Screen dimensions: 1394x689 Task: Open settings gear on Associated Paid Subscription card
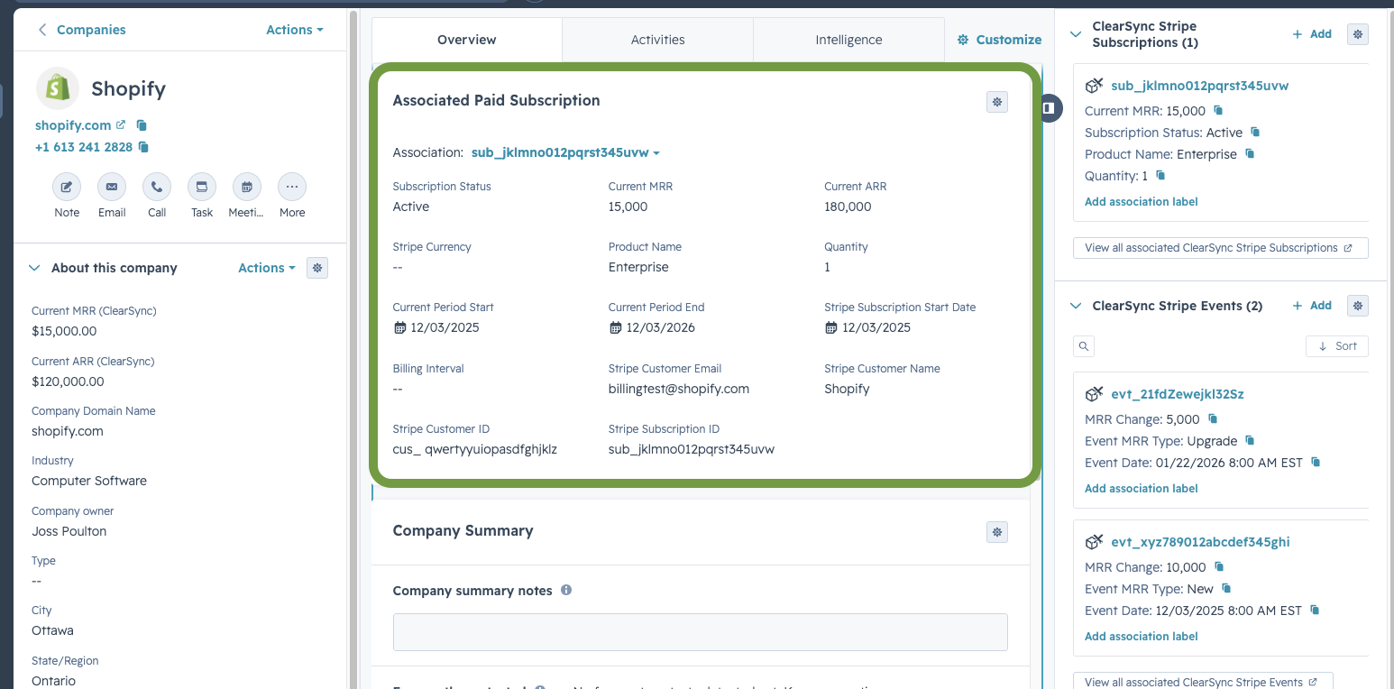tap(997, 102)
